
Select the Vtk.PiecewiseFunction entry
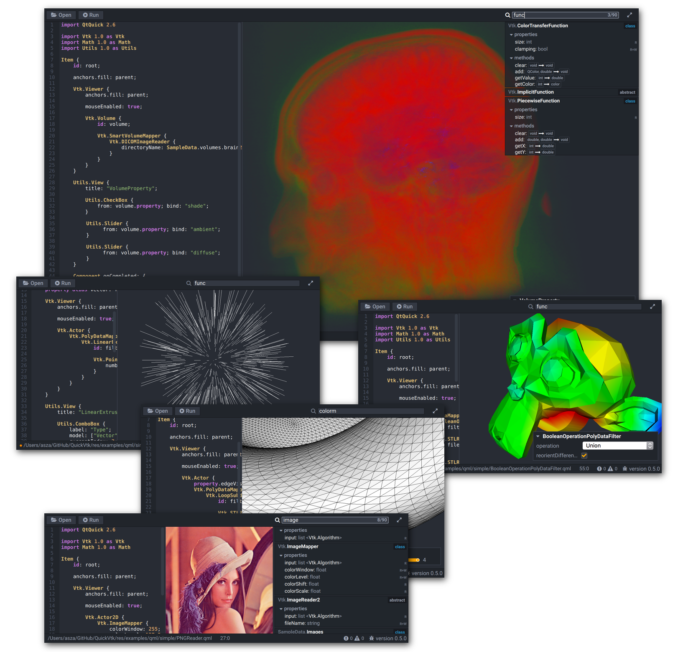pyautogui.click(x=571, y=101)
